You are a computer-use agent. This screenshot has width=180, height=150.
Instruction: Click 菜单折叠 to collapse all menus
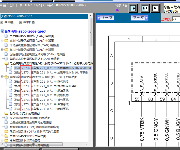[29, 22]
